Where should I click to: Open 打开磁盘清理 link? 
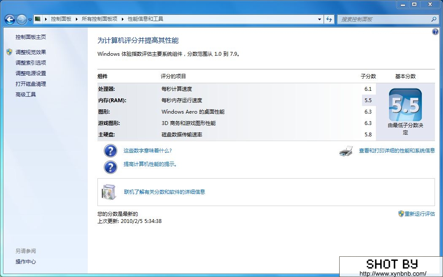(x=30, y=84)
